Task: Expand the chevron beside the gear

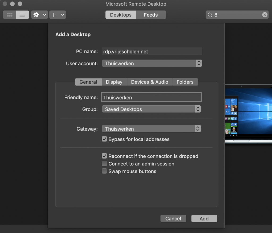Action: pos(45,15)
